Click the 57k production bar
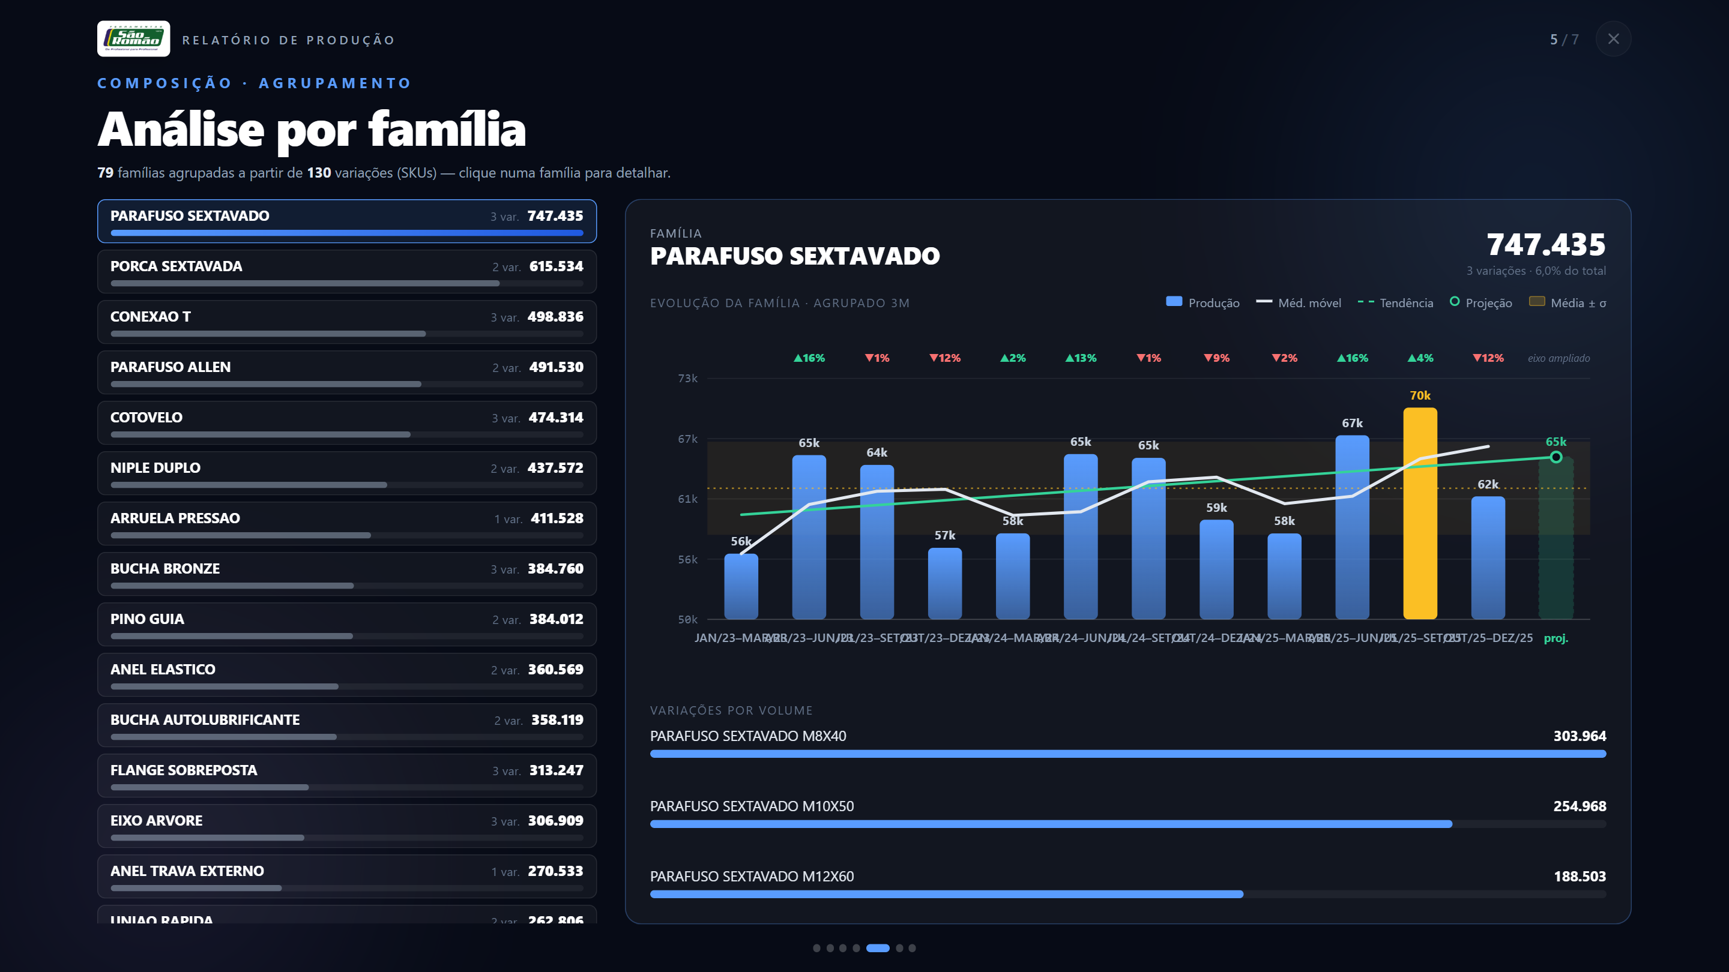1729x972 pixels. pyautogui.click(x=944, y=583)
